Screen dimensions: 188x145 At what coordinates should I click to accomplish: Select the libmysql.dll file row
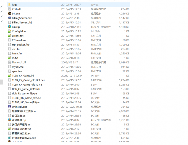[x=19, y=62]
